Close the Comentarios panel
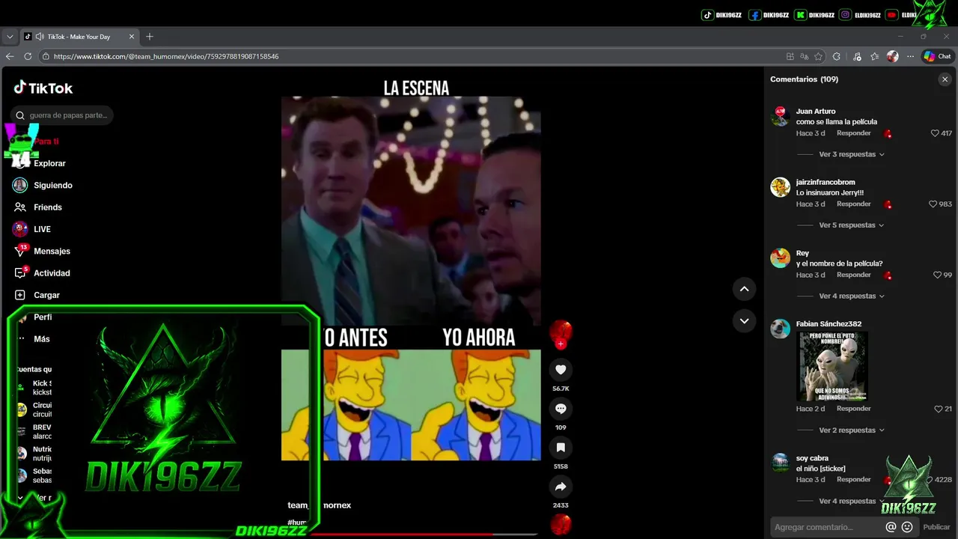958x539 pixels. [945, 79]
